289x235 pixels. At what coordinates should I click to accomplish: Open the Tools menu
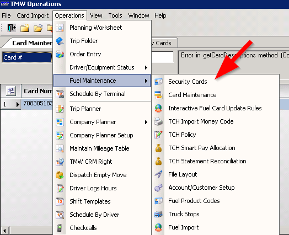click(x=115, y=15)
